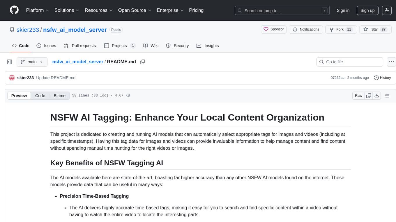The height and width of the screenshot is (222, 396).
Task: Collapse the file tree side panel
Action: [10, 62]
